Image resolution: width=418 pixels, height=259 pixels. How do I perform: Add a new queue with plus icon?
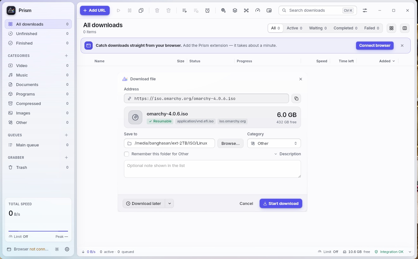(x=66, y=135)
